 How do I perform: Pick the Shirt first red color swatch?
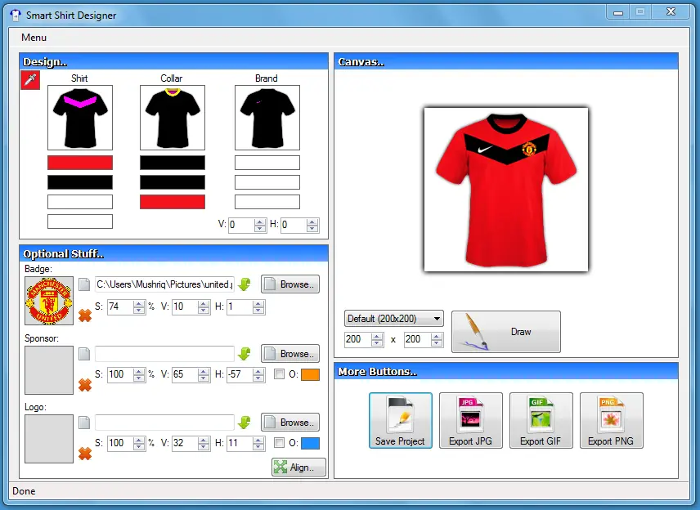tap(80, 163)
